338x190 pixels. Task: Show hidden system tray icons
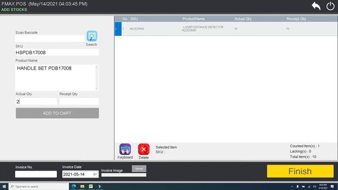click(292, 186)
